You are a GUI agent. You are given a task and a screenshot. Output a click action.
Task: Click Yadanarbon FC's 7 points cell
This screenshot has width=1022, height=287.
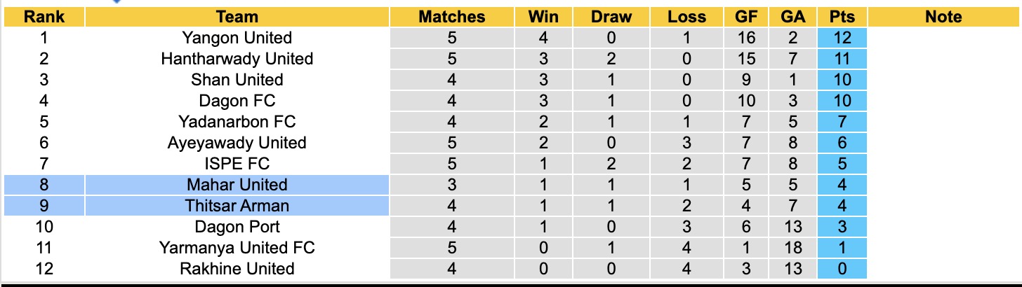(842, 122)
